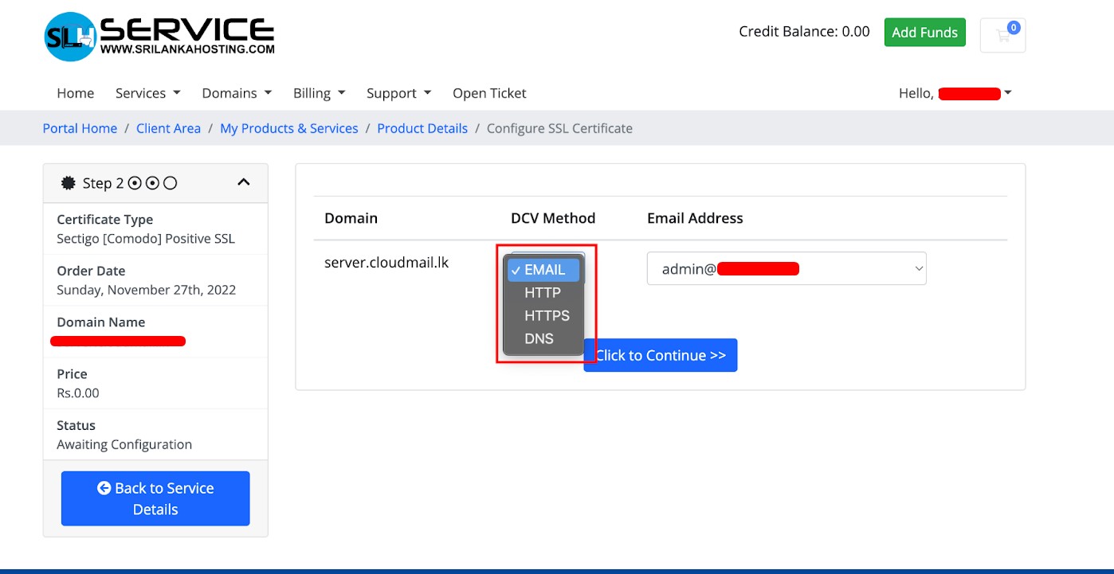Open the Services menu

[x=147, y=93]
